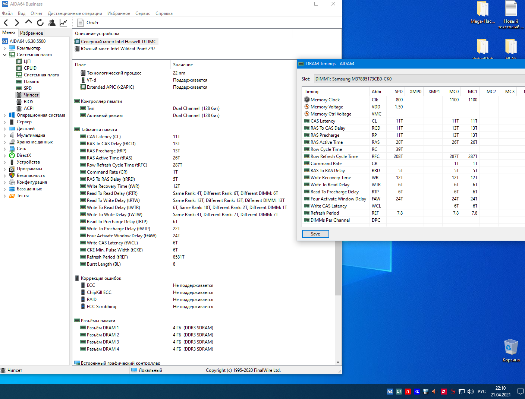Open the Вид menu

(22, 13)
